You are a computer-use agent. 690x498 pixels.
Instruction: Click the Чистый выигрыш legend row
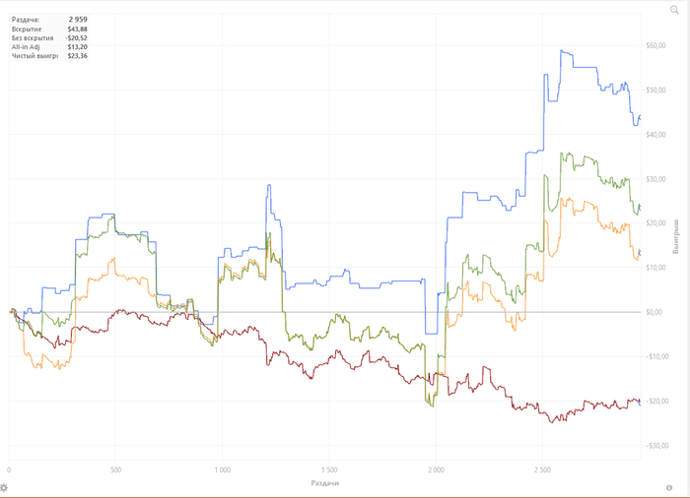tap(35, 56)
